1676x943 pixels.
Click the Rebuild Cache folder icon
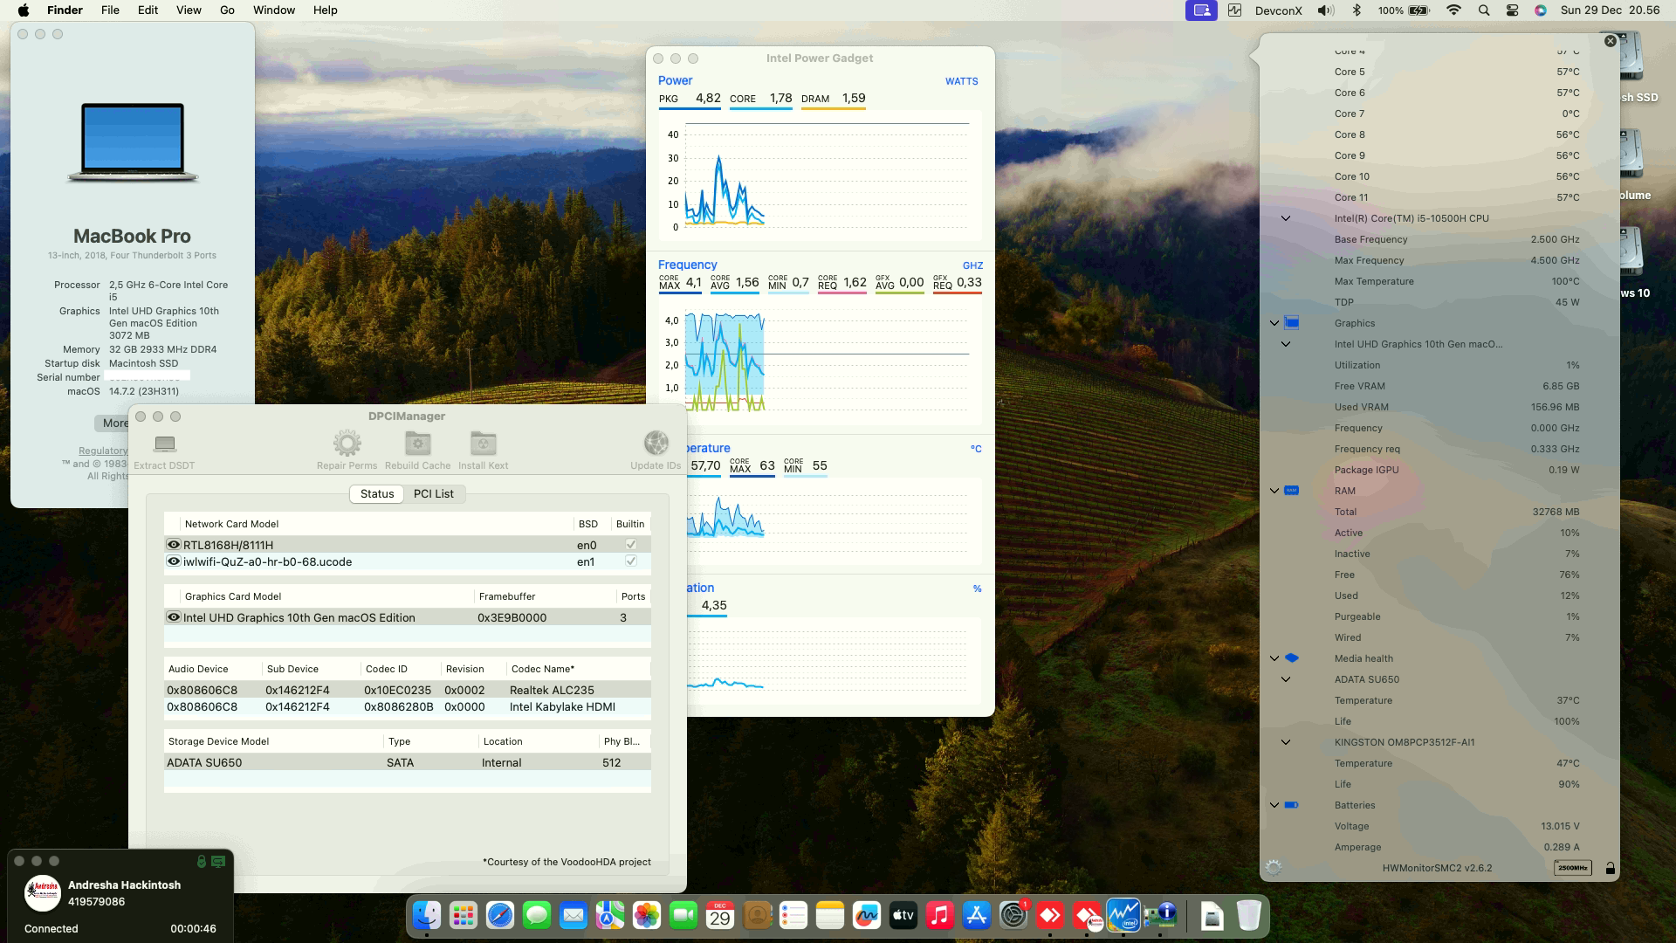[x=417, y=444]
